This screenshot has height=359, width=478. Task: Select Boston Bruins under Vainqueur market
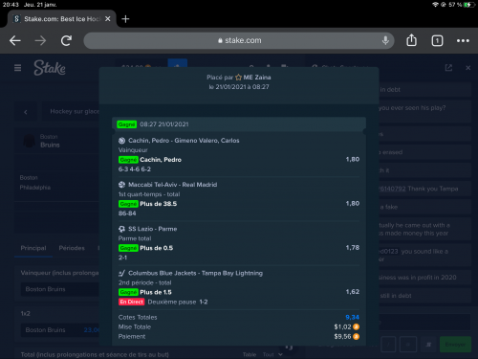pos(60,289)
